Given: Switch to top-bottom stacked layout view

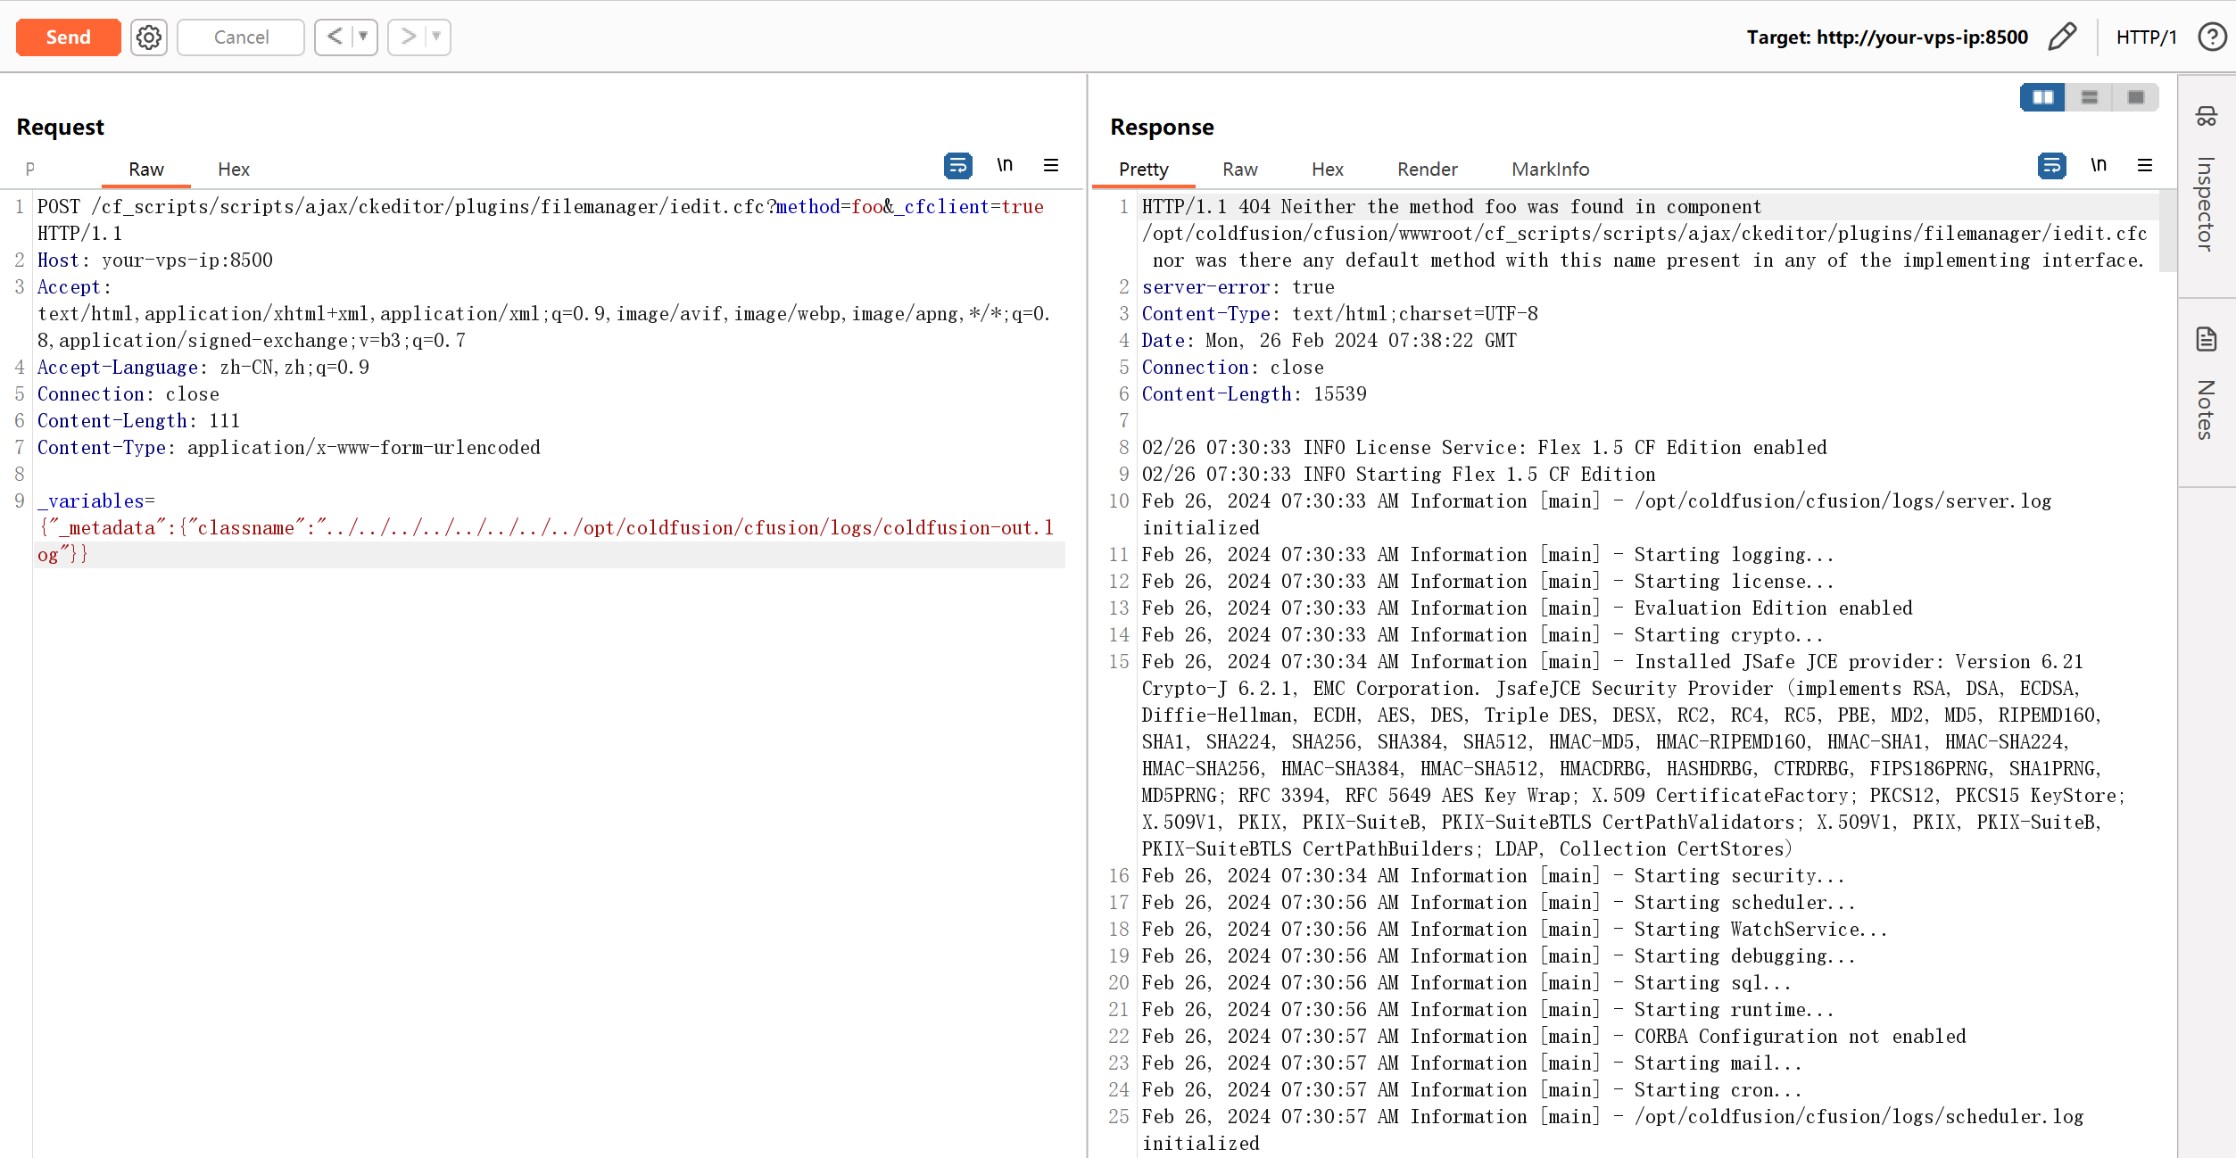Looking at the screenshot, I should [x=2089, y=97].
